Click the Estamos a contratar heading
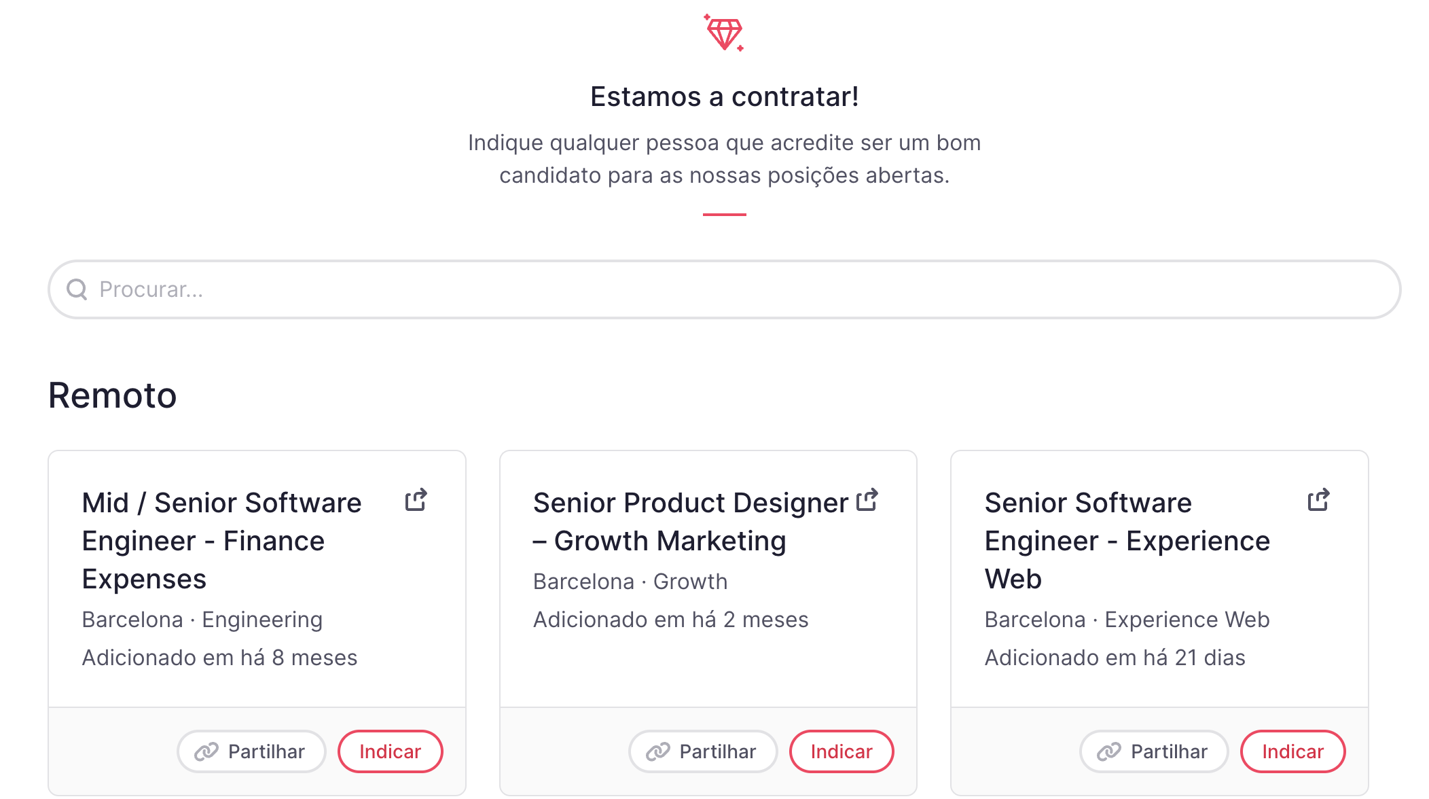1429x799 pixels. point(724,96)
